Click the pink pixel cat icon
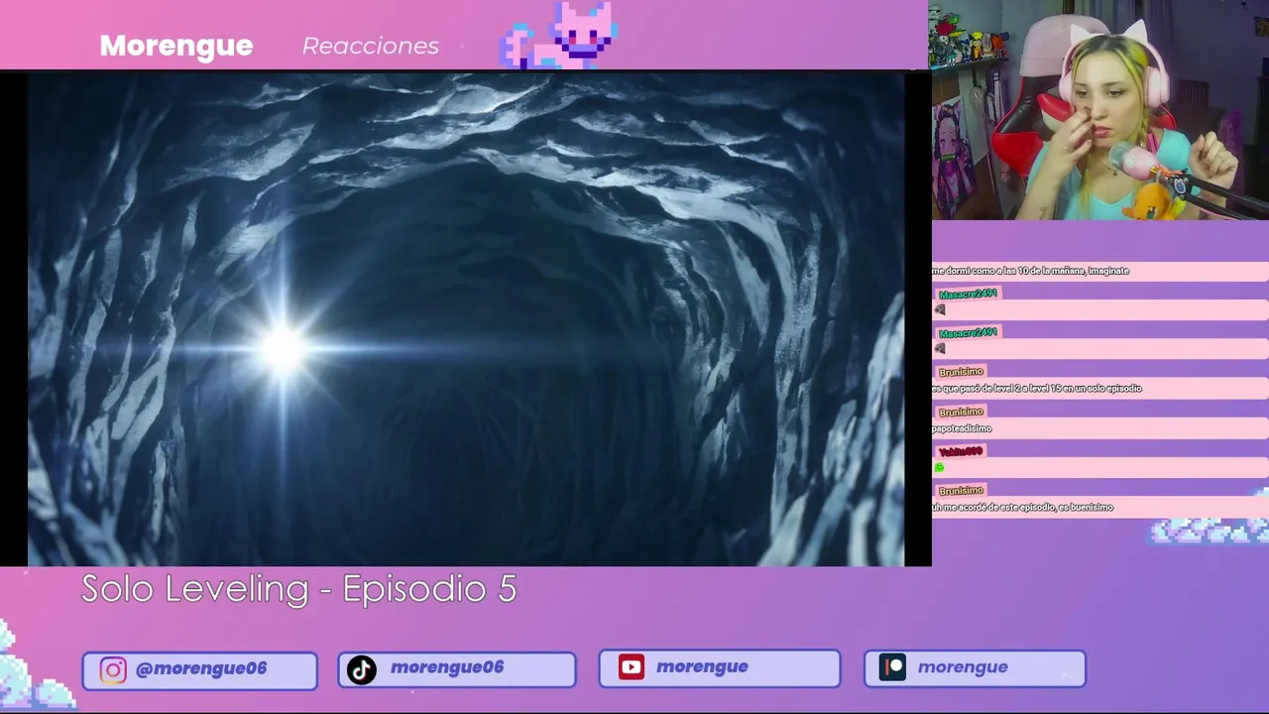Image resolution: width=1269 pixels, height=714 pixels. tap(559, 35)
